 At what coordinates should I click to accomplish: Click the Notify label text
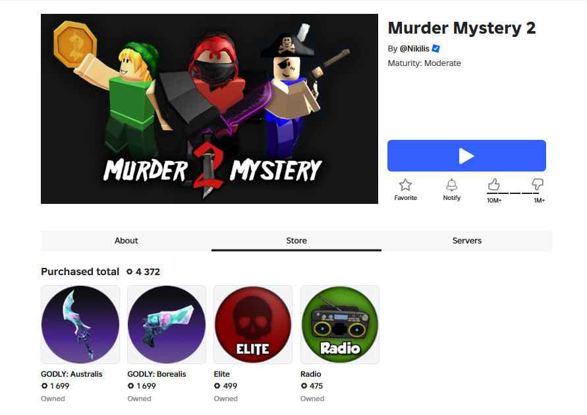[x=451, y=197]
